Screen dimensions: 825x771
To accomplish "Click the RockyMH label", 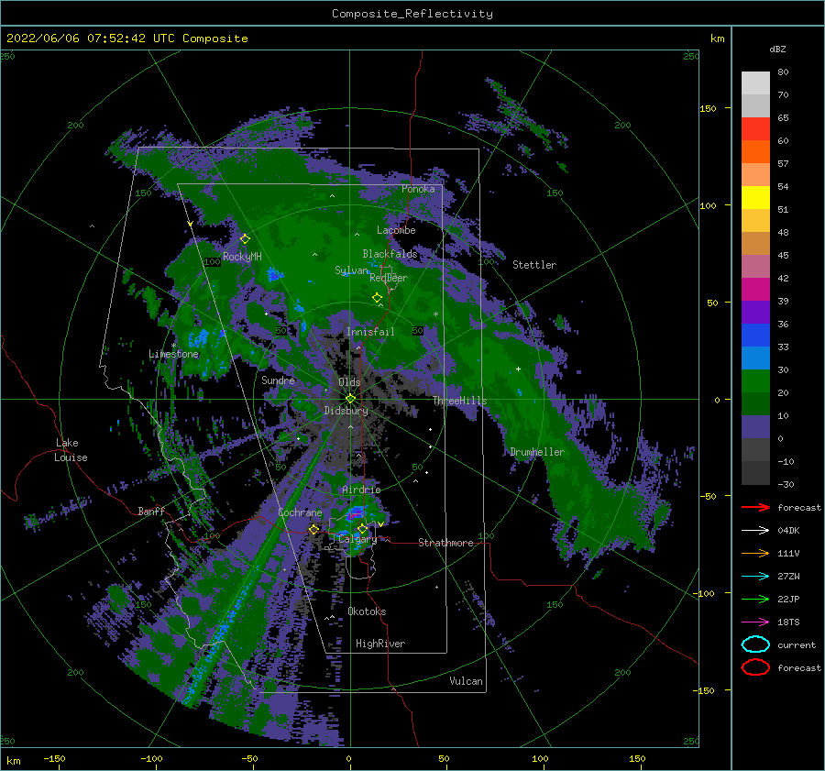I will click(x=242, y=257).
